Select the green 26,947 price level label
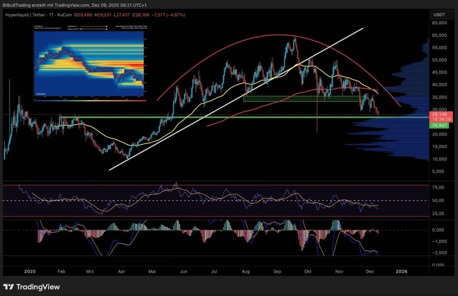This screenshot has width=458, height=296. [x=439, y=125]
